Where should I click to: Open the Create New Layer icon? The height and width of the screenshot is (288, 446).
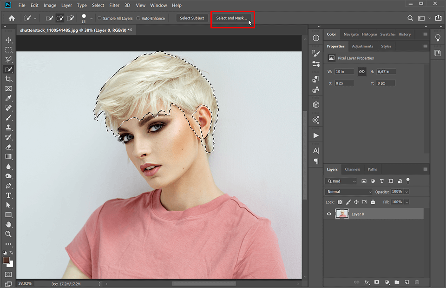point(407,282)
